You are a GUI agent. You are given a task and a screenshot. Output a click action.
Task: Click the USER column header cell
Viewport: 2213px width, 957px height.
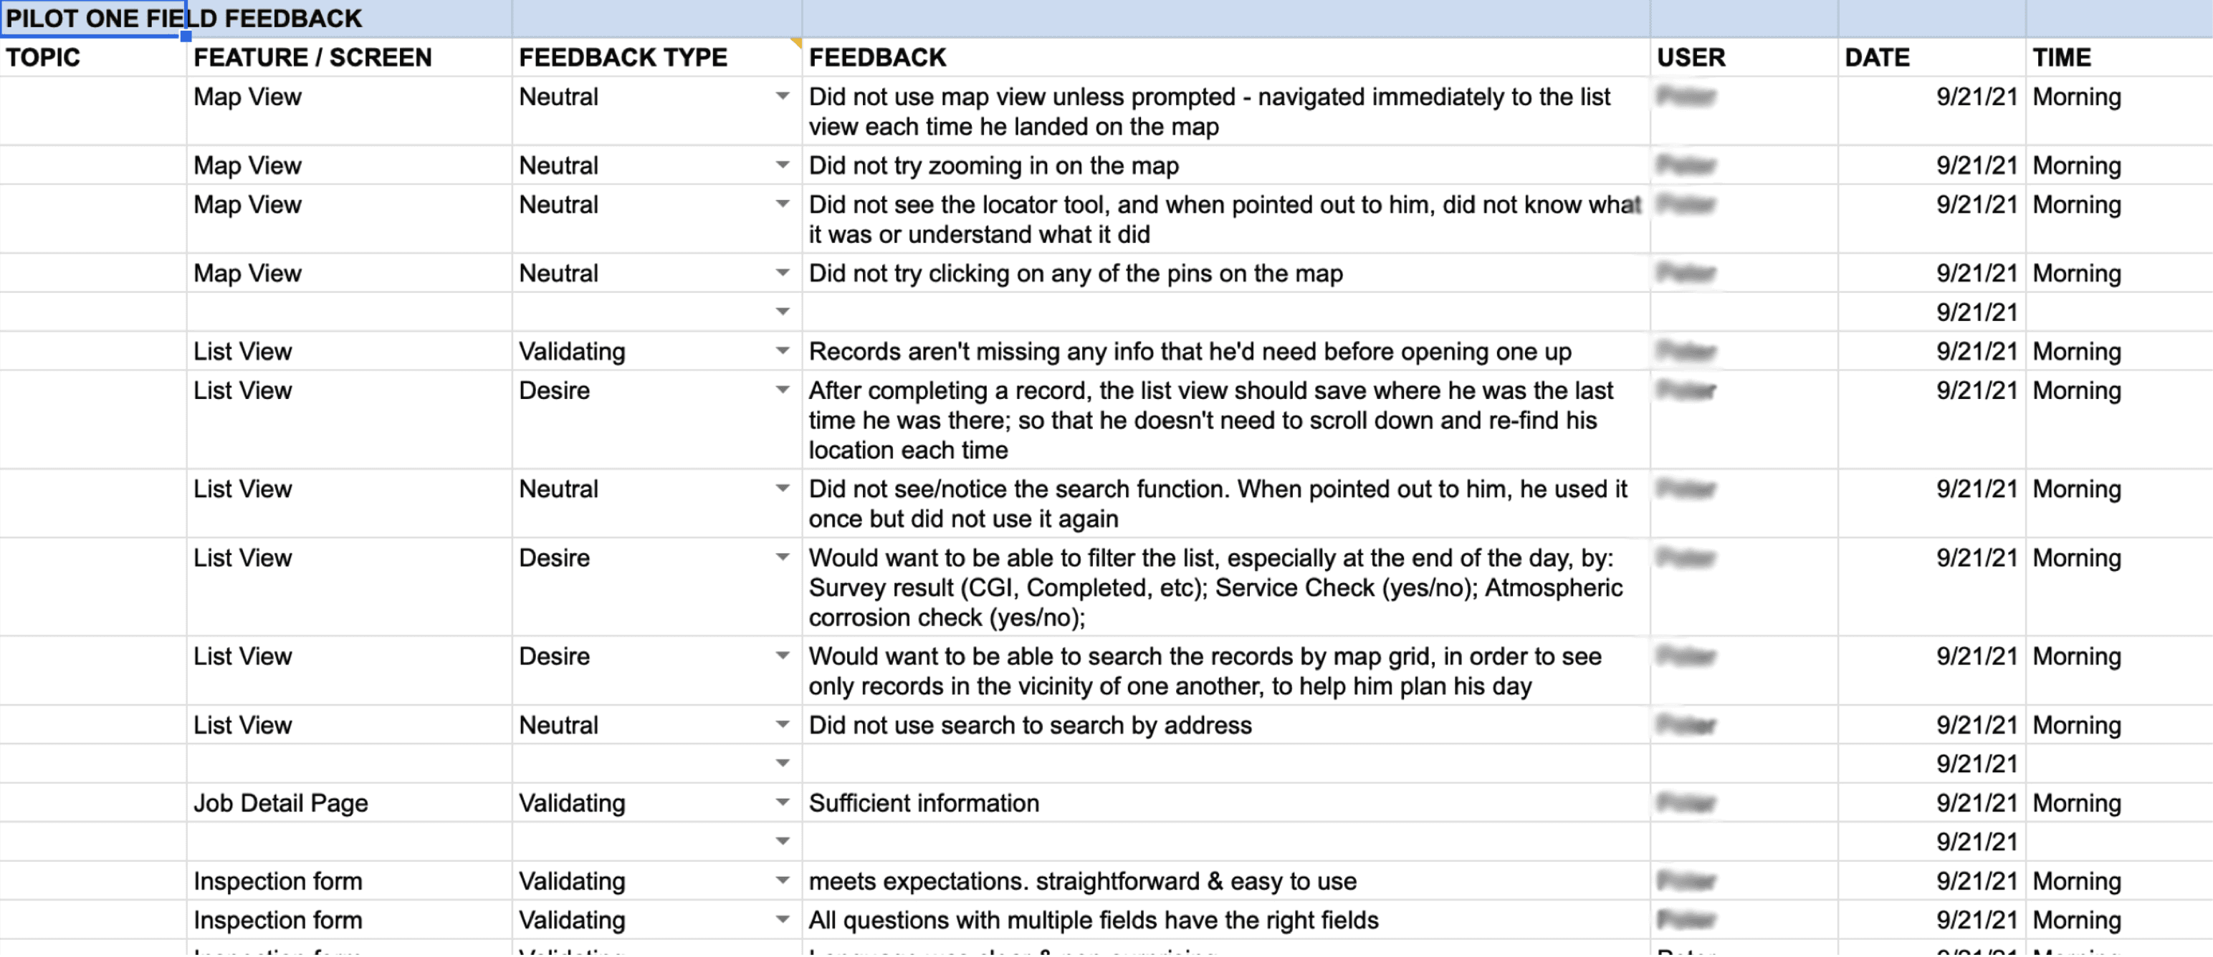click(1743, 57)
